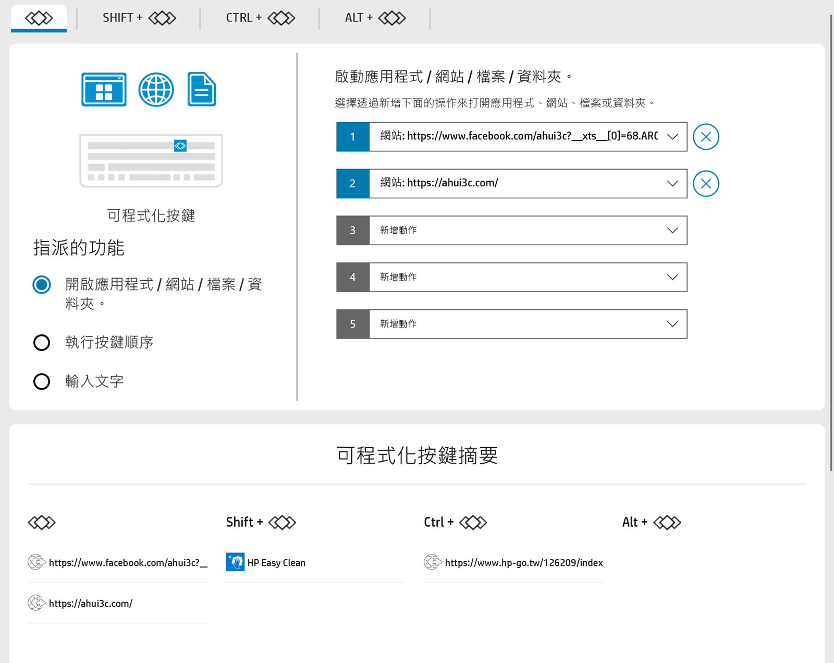Viewport: 834px width, 663px height.
Task: Click the hp-go.tw summary link icon
Action: (x=433, y=562)
